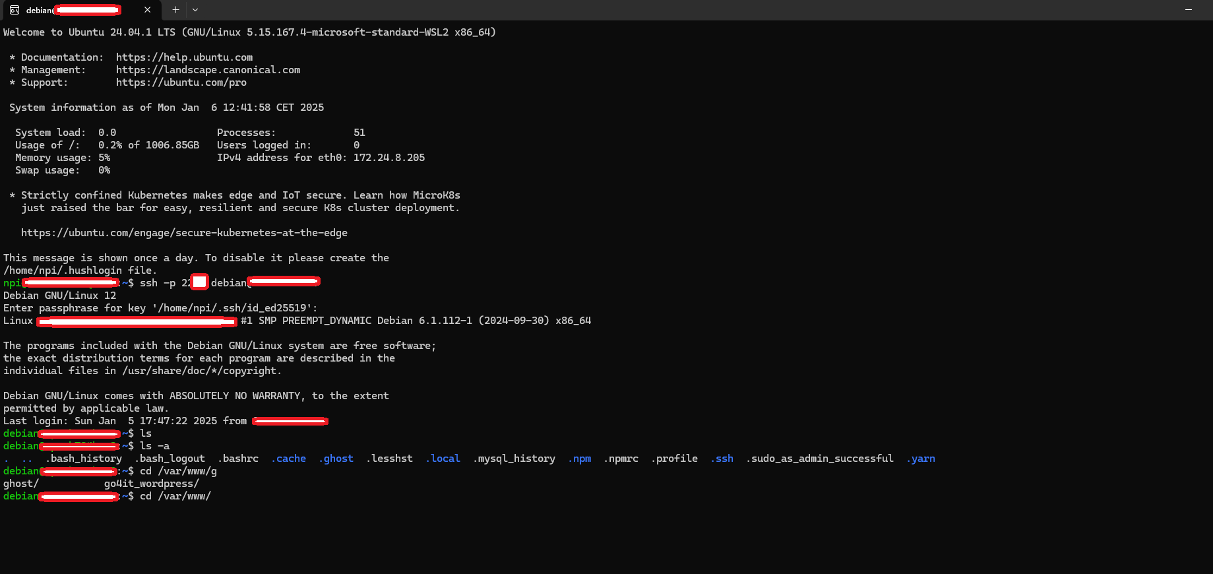Click the '.local' directory name

pos(443,459)
